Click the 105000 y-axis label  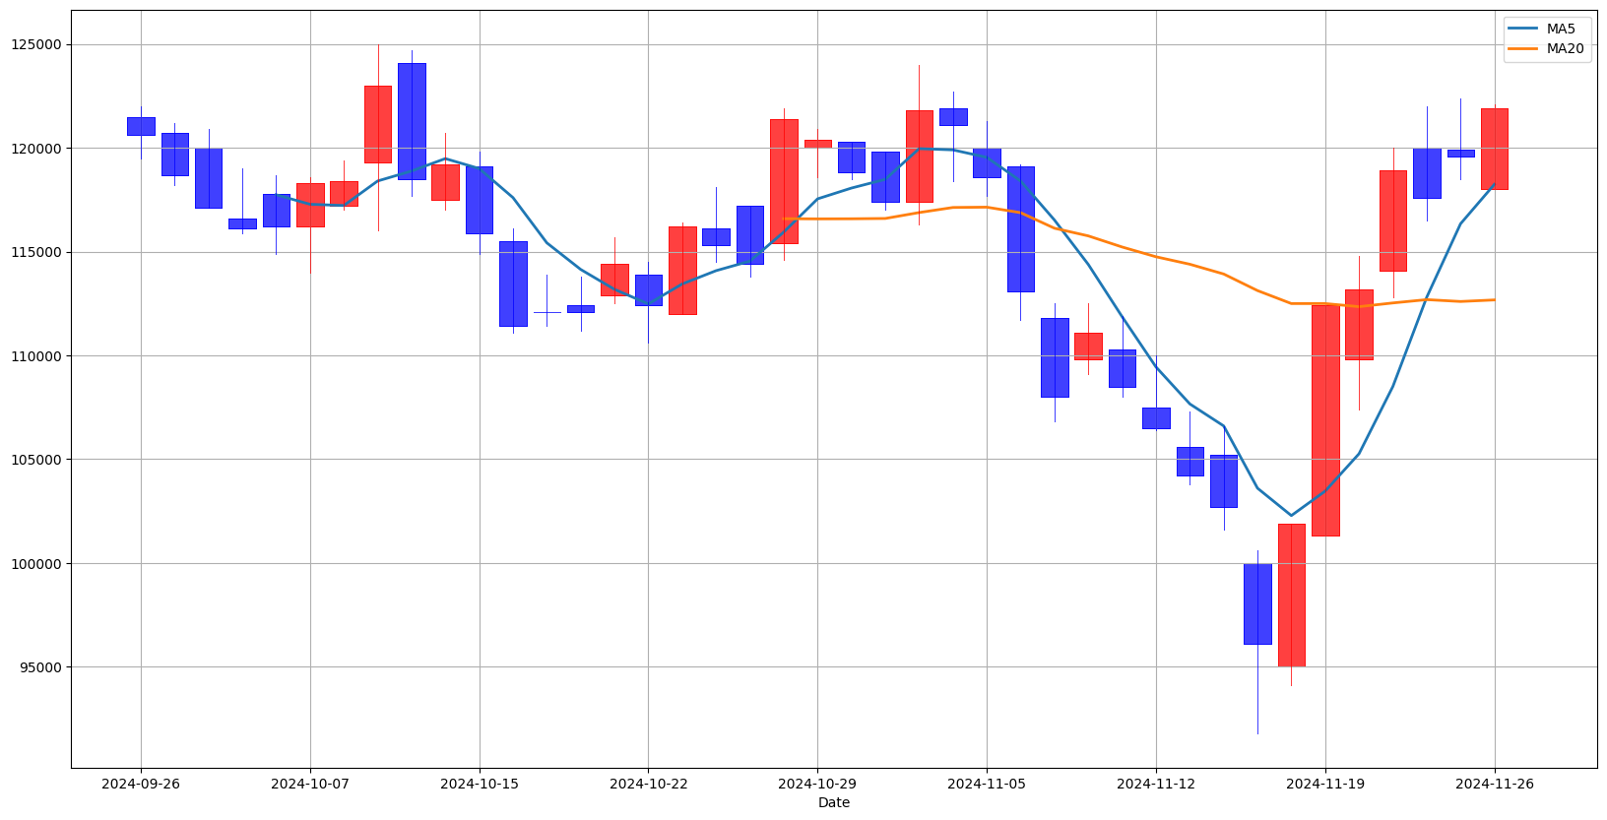[34, 460]
